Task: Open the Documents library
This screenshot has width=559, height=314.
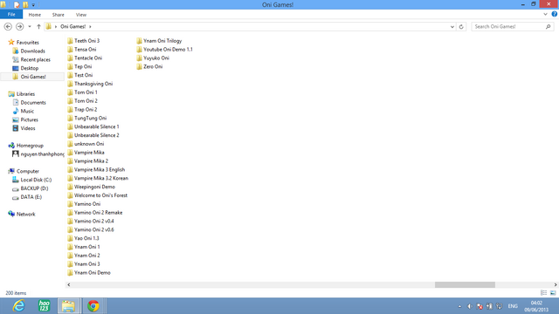Action: (33, 103)
